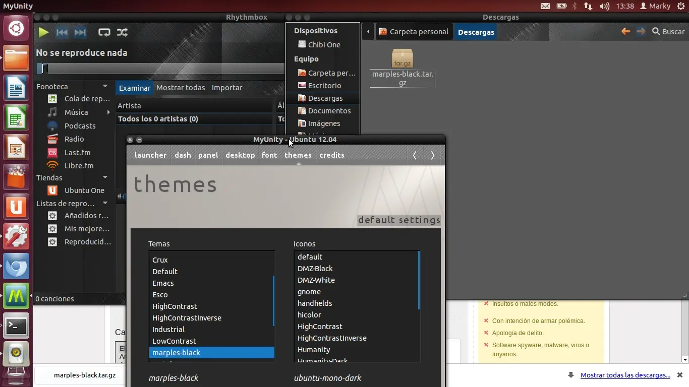The width and height of the screenshot is (689, 387).
Task: Click the Iconos list scrollbar
Action: (419, 280)
